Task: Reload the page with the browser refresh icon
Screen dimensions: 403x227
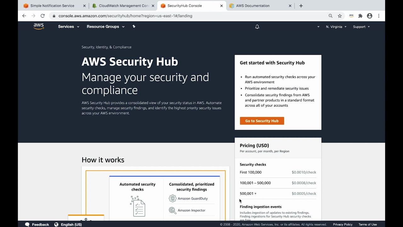Action: click(x=43, y=16)
